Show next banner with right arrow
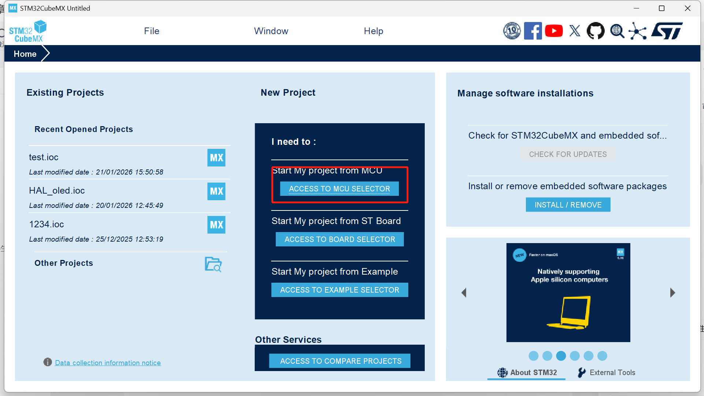Image resolution: width=704 pixels, height=396 pixels. coord(672,293)
